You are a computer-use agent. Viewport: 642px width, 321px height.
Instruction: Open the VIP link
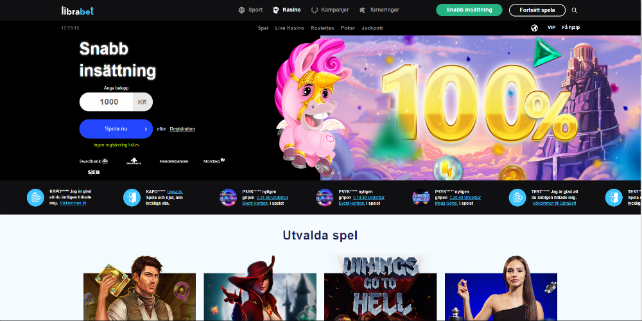tap(551, 28)
